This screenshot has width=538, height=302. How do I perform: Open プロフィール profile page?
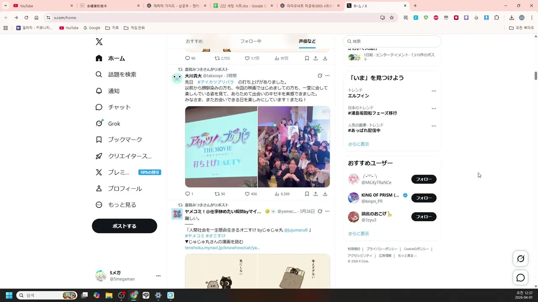(x=119, y=189)
